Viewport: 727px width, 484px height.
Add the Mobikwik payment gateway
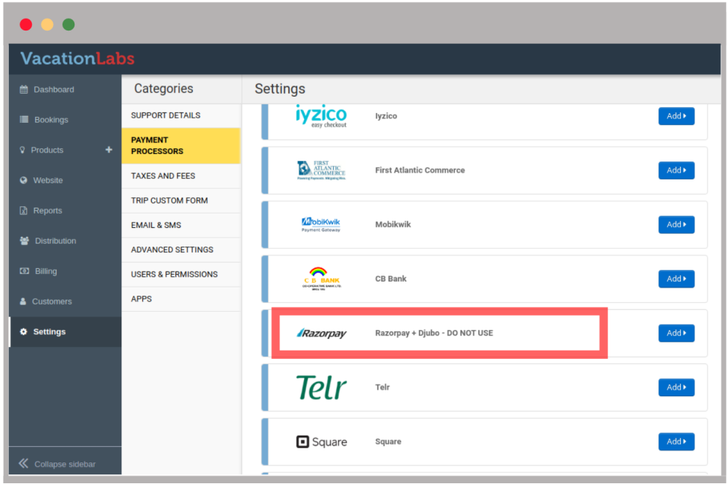click(676, 225)
